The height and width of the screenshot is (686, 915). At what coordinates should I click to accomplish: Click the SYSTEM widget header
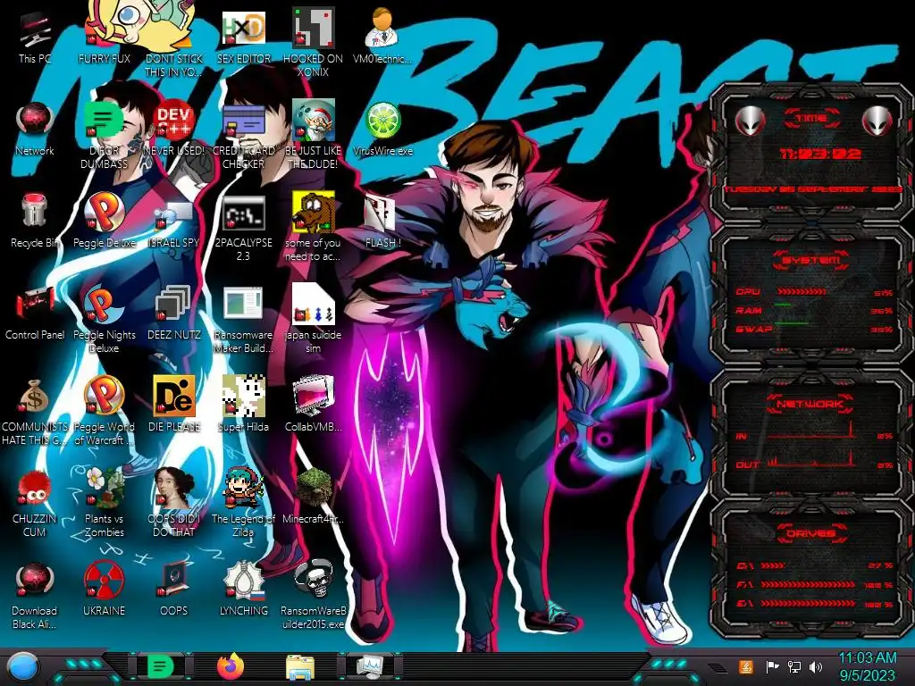[810, 260]
